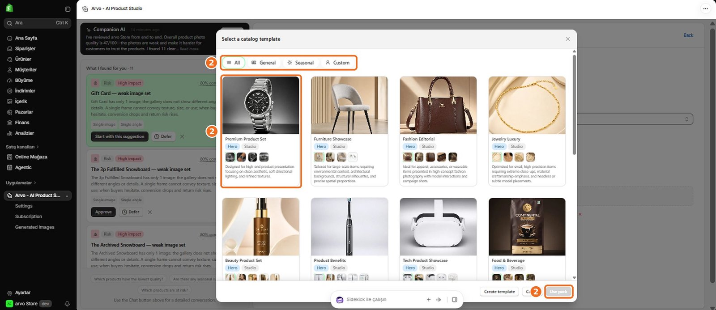Toggle Hero on Premium Product Set

click(x=233, y=147)
